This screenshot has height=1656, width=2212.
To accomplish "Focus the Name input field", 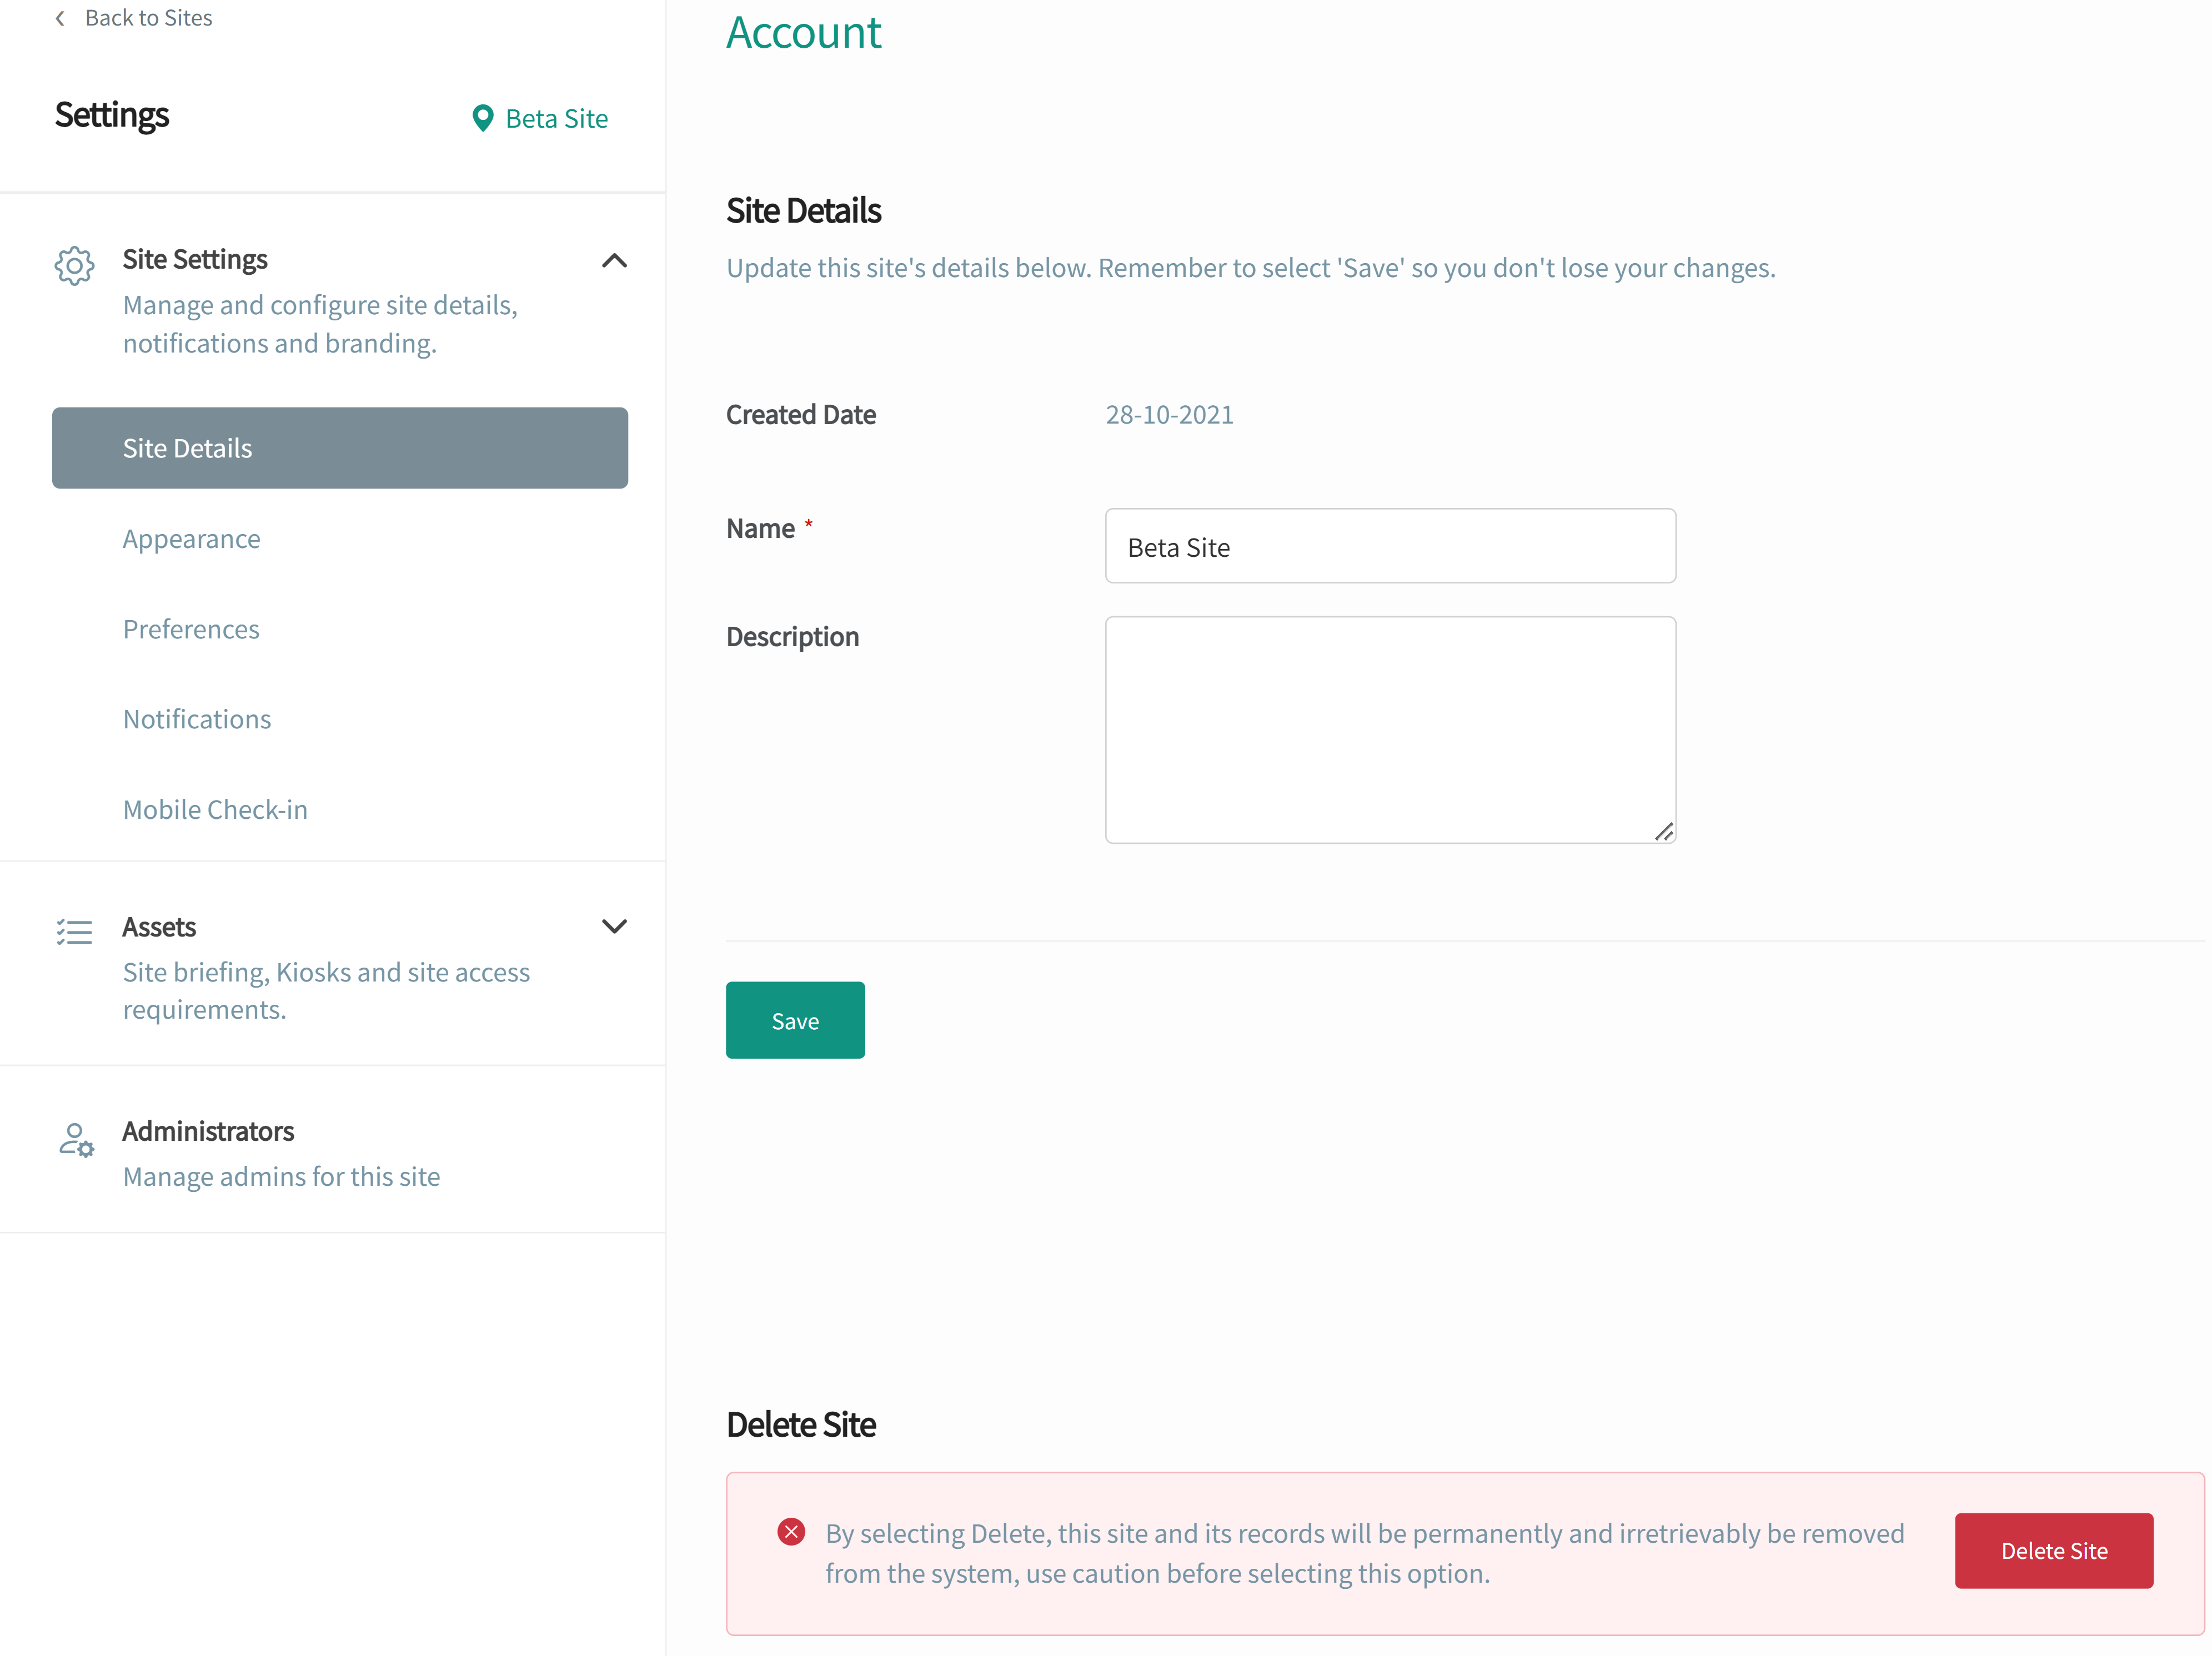I will tap(1390, 547).
